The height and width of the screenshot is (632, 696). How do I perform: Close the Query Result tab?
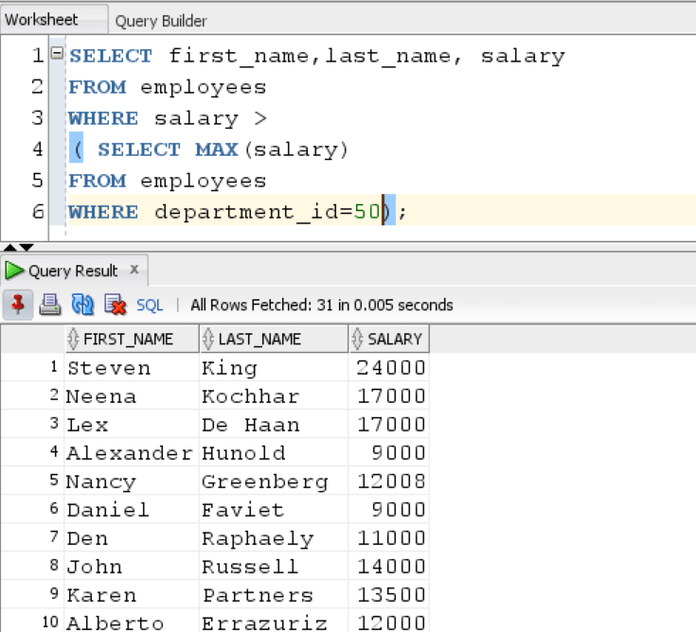tap(134, 270)
